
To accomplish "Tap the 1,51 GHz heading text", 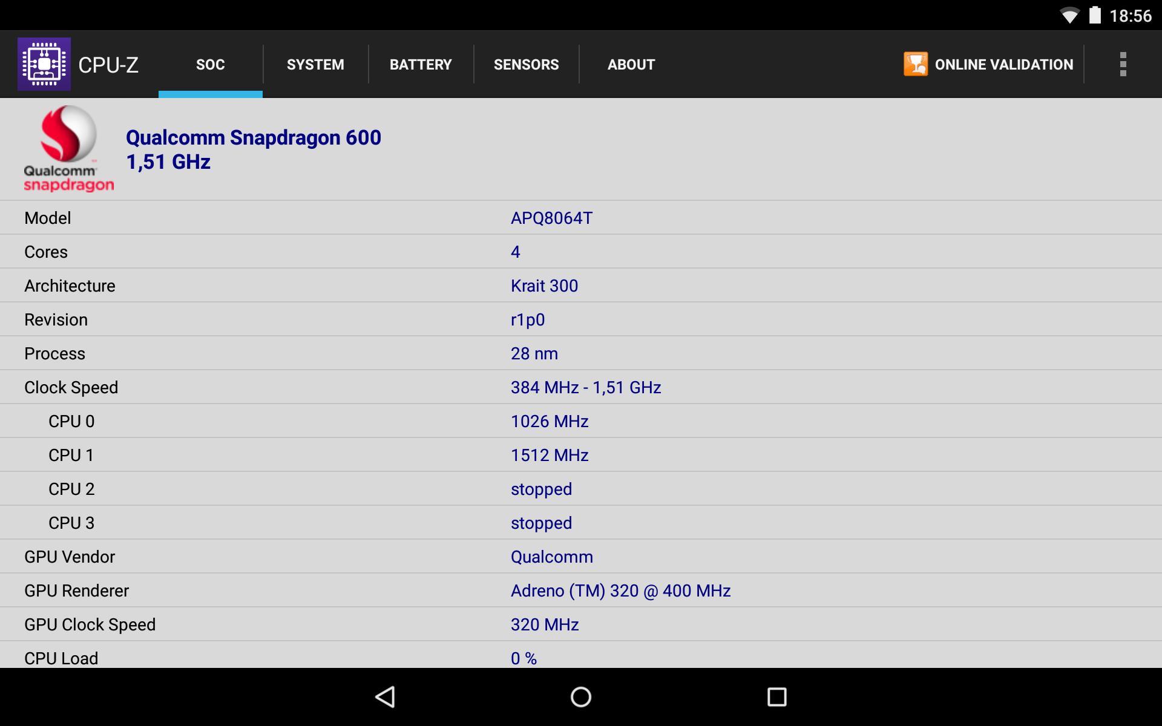I will tap(168, 162).
